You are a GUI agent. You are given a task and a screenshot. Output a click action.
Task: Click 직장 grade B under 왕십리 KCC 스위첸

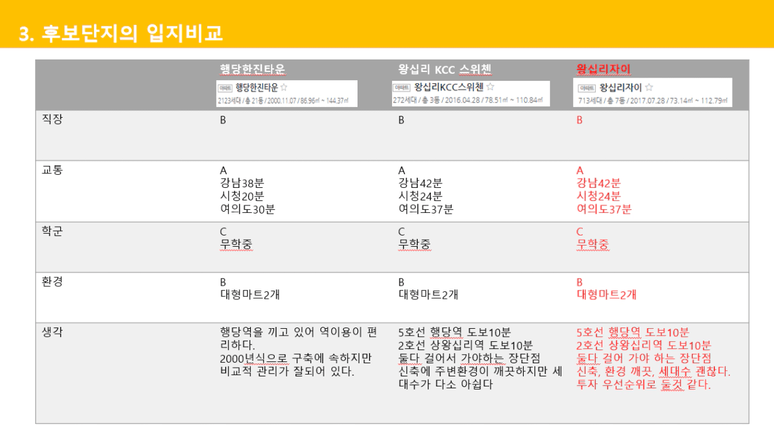point(401,120)
